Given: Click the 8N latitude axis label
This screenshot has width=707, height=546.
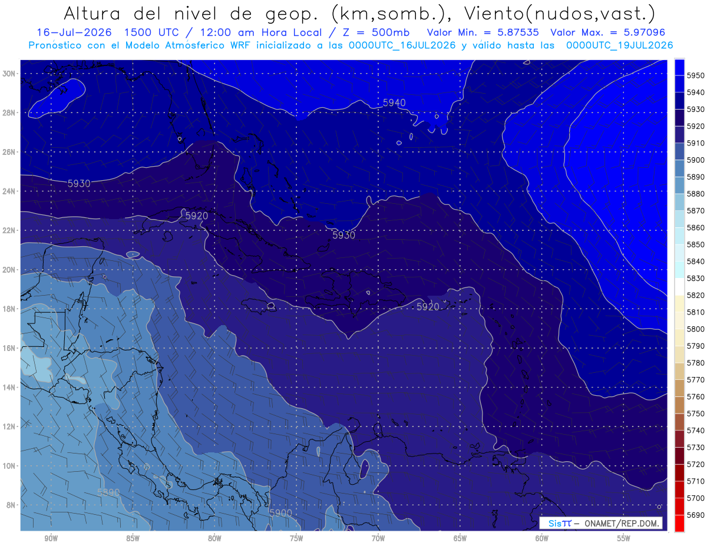Looking at the screenshot, I should pos(11,505).
